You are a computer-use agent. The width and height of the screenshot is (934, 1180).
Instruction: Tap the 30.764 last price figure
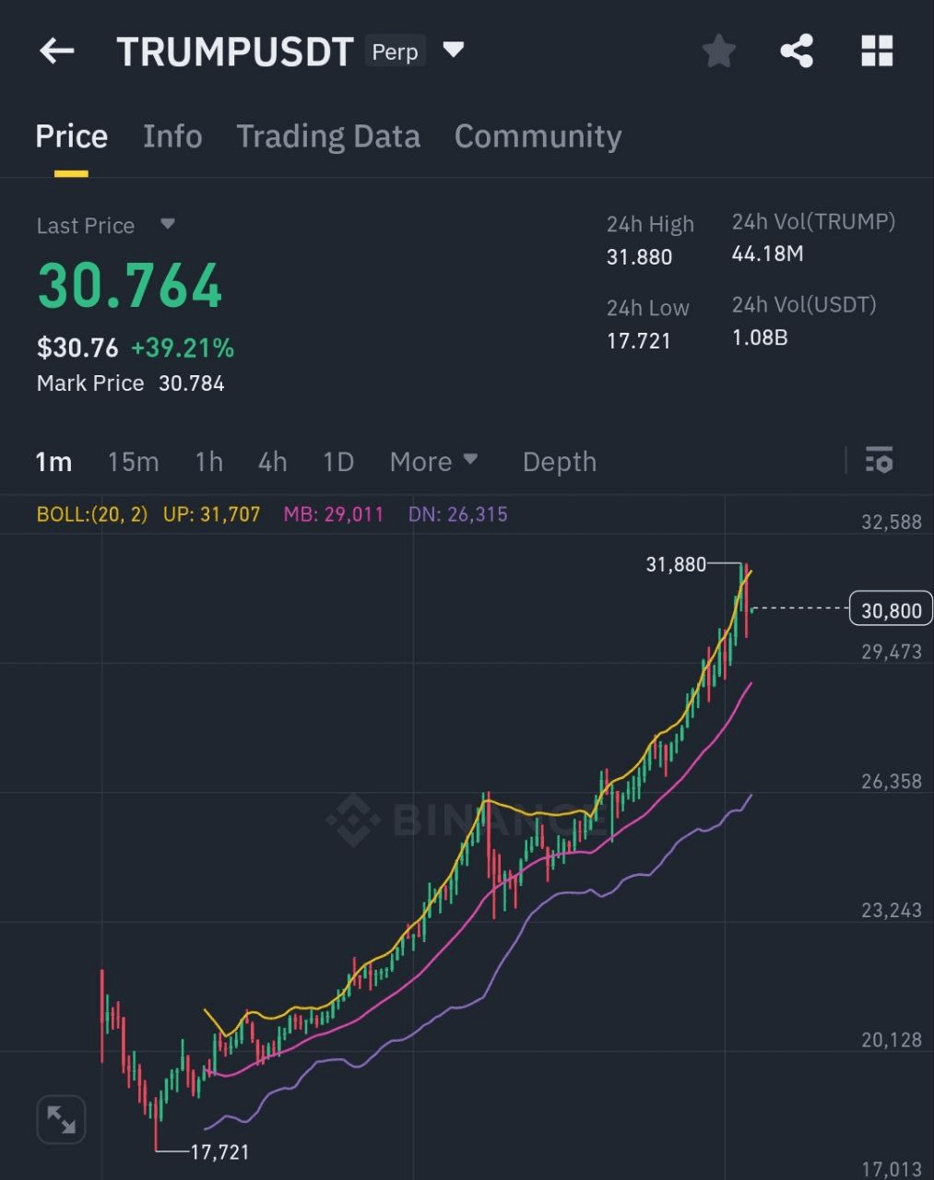[x=129, y=286]
